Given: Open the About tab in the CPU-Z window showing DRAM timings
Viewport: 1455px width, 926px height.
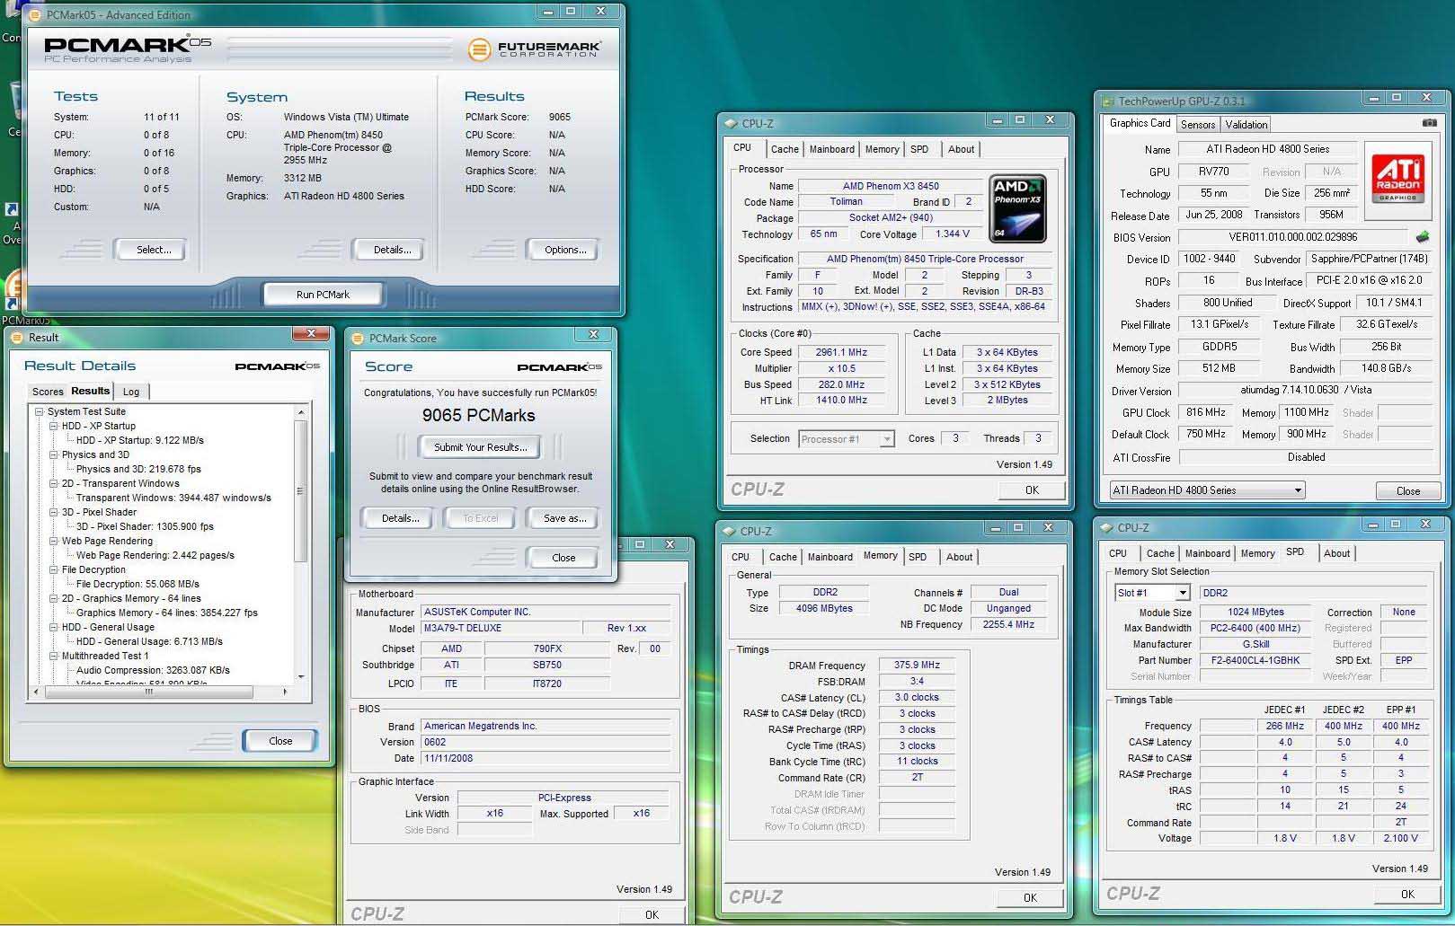Looking at the screenshot, I should (959, 557).
